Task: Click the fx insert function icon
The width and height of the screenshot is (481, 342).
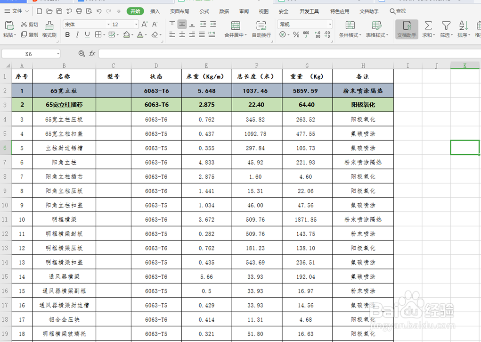Action: tap(92, 54)
